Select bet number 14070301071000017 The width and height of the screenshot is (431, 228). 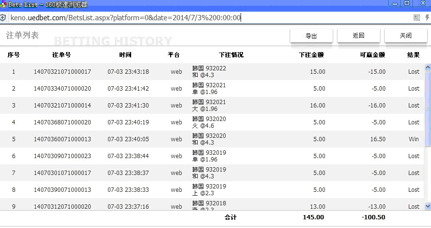(62, 173)
